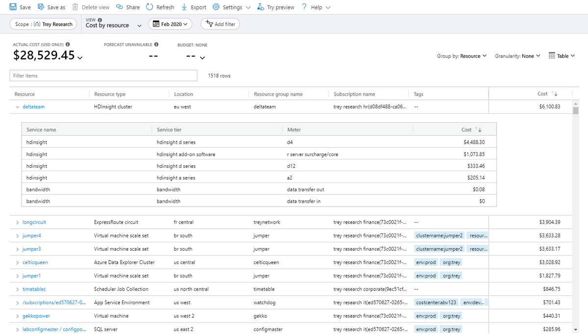
Task: Click the Share cloud icon
Action: click(120, 7)
